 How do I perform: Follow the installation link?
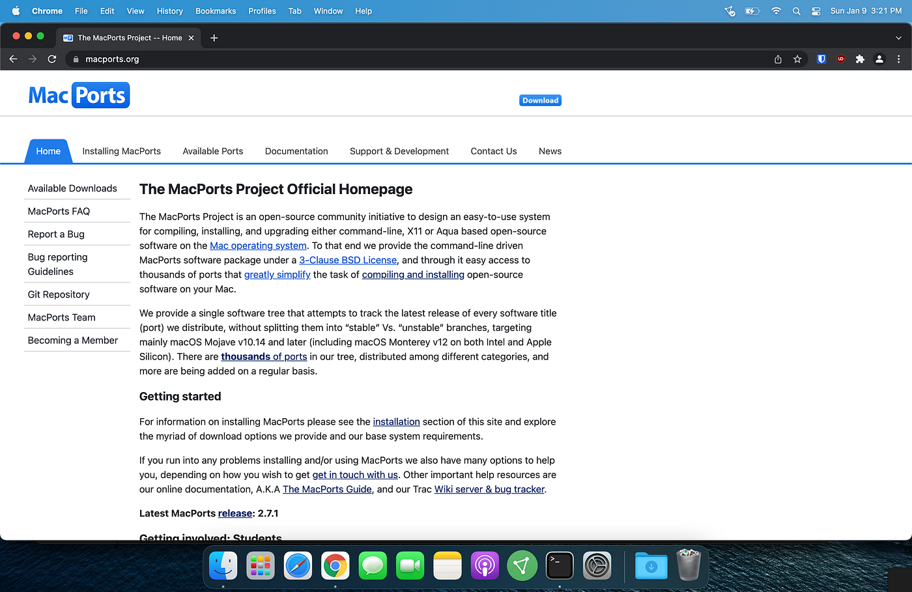(x=396, y=421)
